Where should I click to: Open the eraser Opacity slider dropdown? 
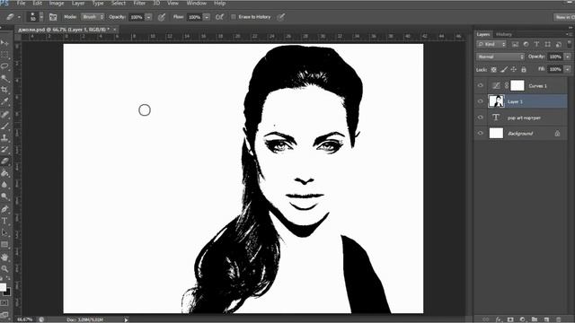[x=148, y=17]
